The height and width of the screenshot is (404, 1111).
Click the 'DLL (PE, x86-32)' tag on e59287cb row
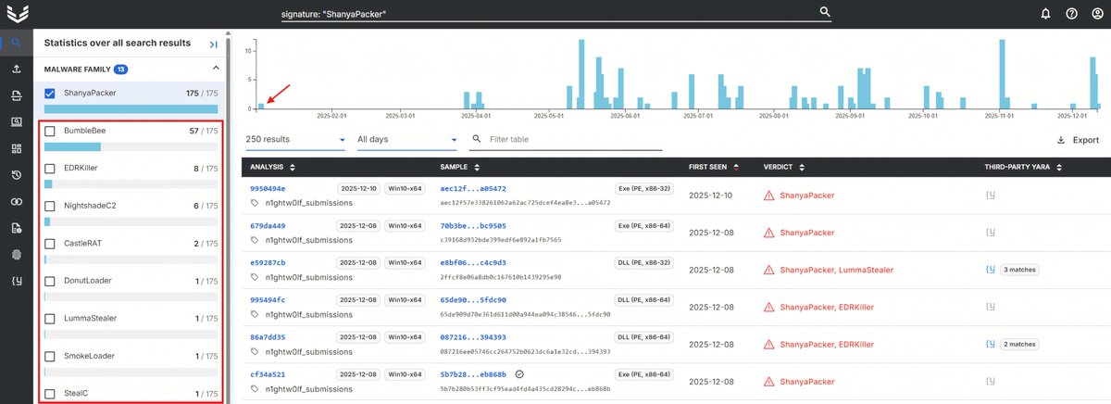644,263
